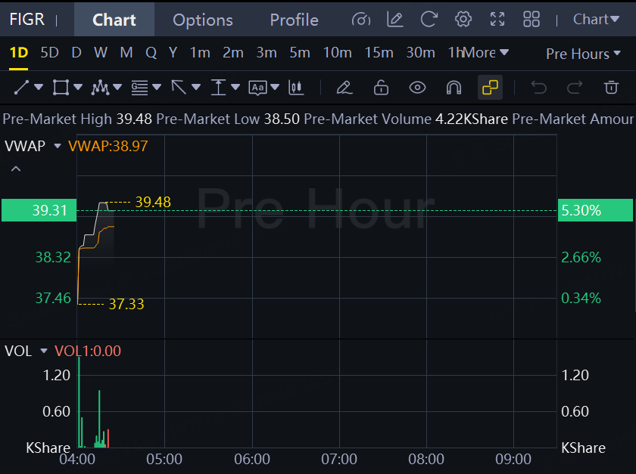
Task: Click the VWAP:38.97 indicator value
Action: pos(108,146)
